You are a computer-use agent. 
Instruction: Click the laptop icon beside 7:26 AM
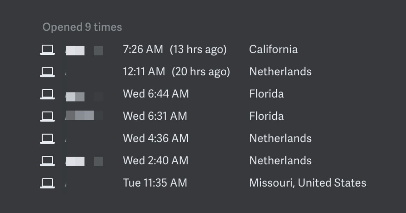tap(47, 50)
